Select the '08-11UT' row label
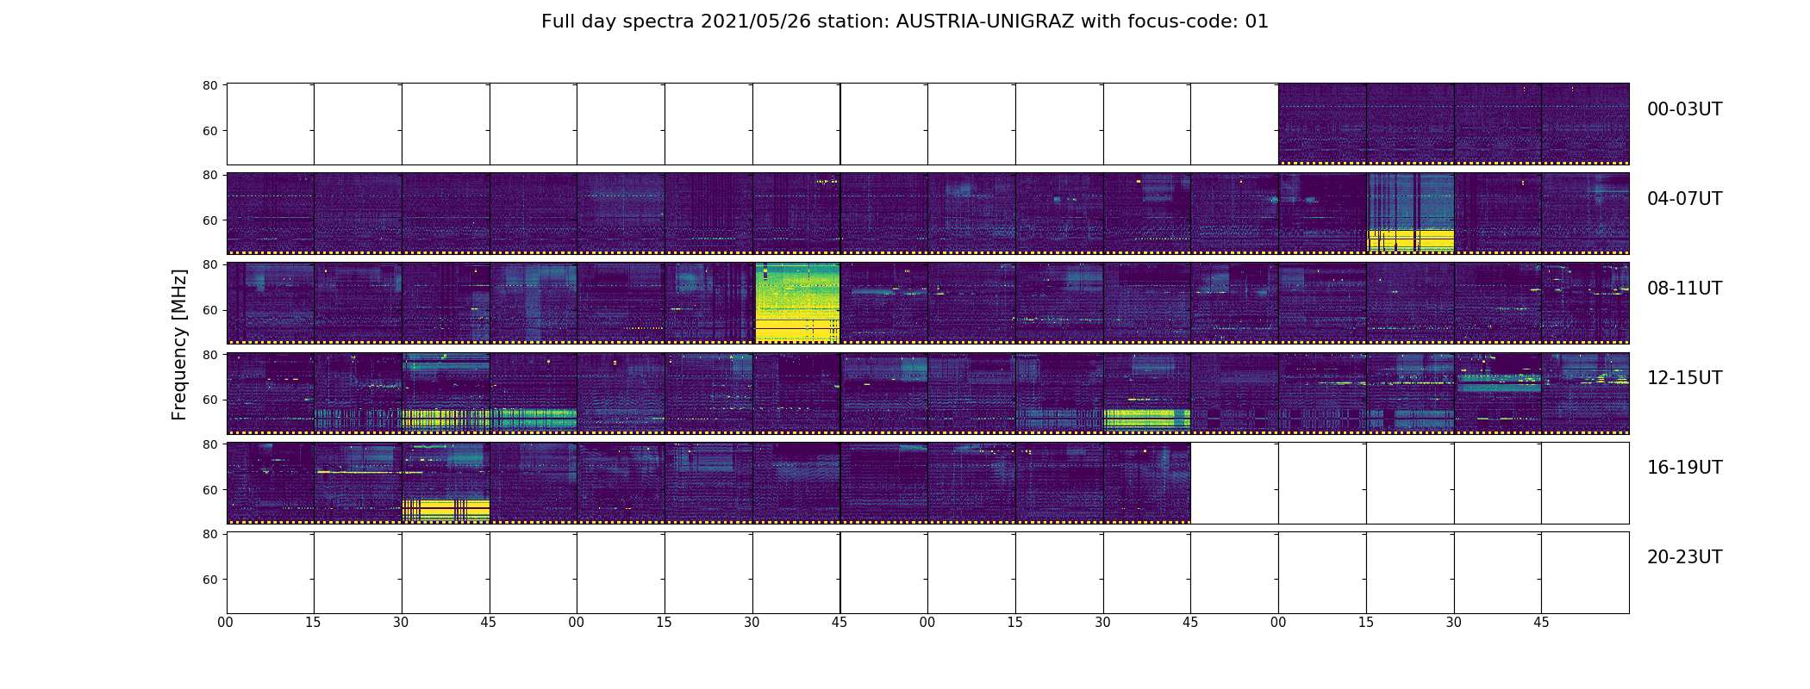This screenshot has height=689, width=1810. (x=1684, y=289)
